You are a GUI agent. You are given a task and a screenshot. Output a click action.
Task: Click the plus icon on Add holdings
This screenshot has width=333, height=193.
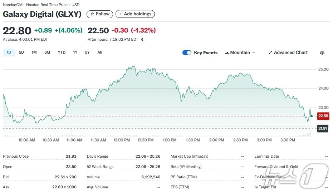tap(121, 14)
